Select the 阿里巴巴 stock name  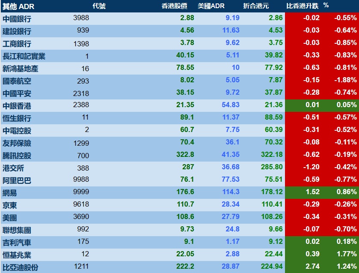click(17, 180)
